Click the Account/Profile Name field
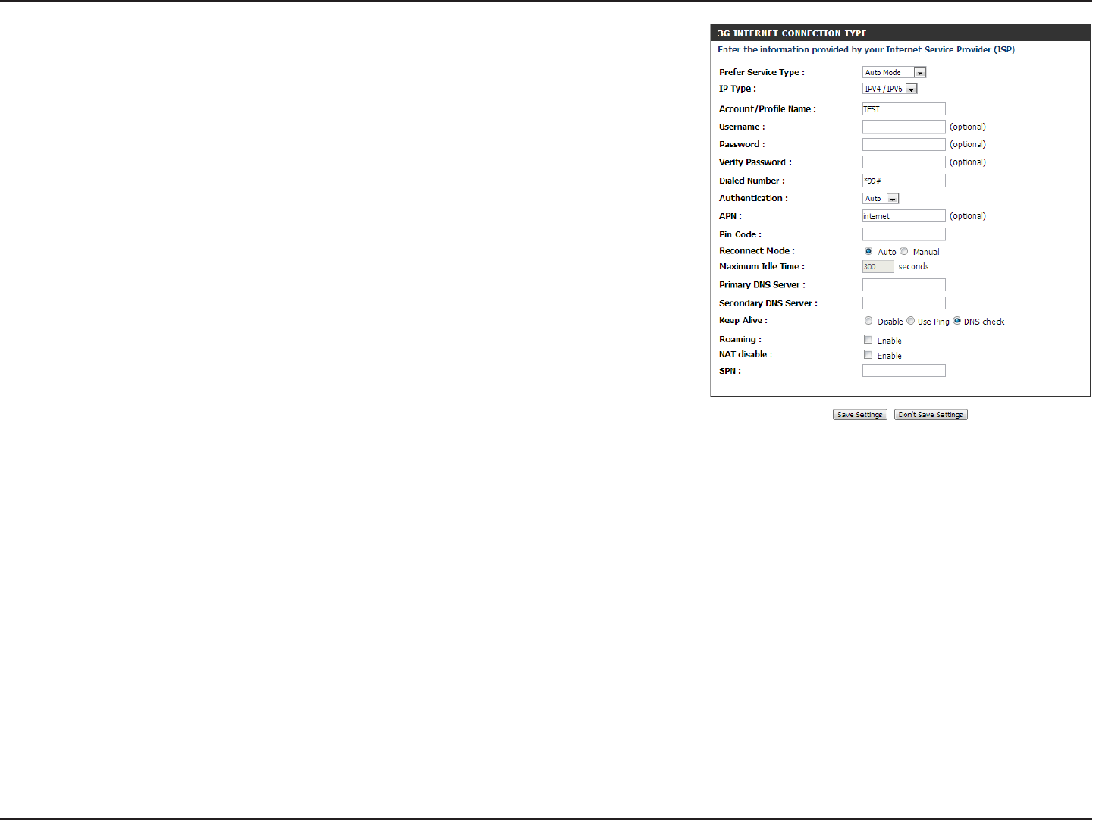The width and height of the screenshot is (1093, 820). point(903,109)
